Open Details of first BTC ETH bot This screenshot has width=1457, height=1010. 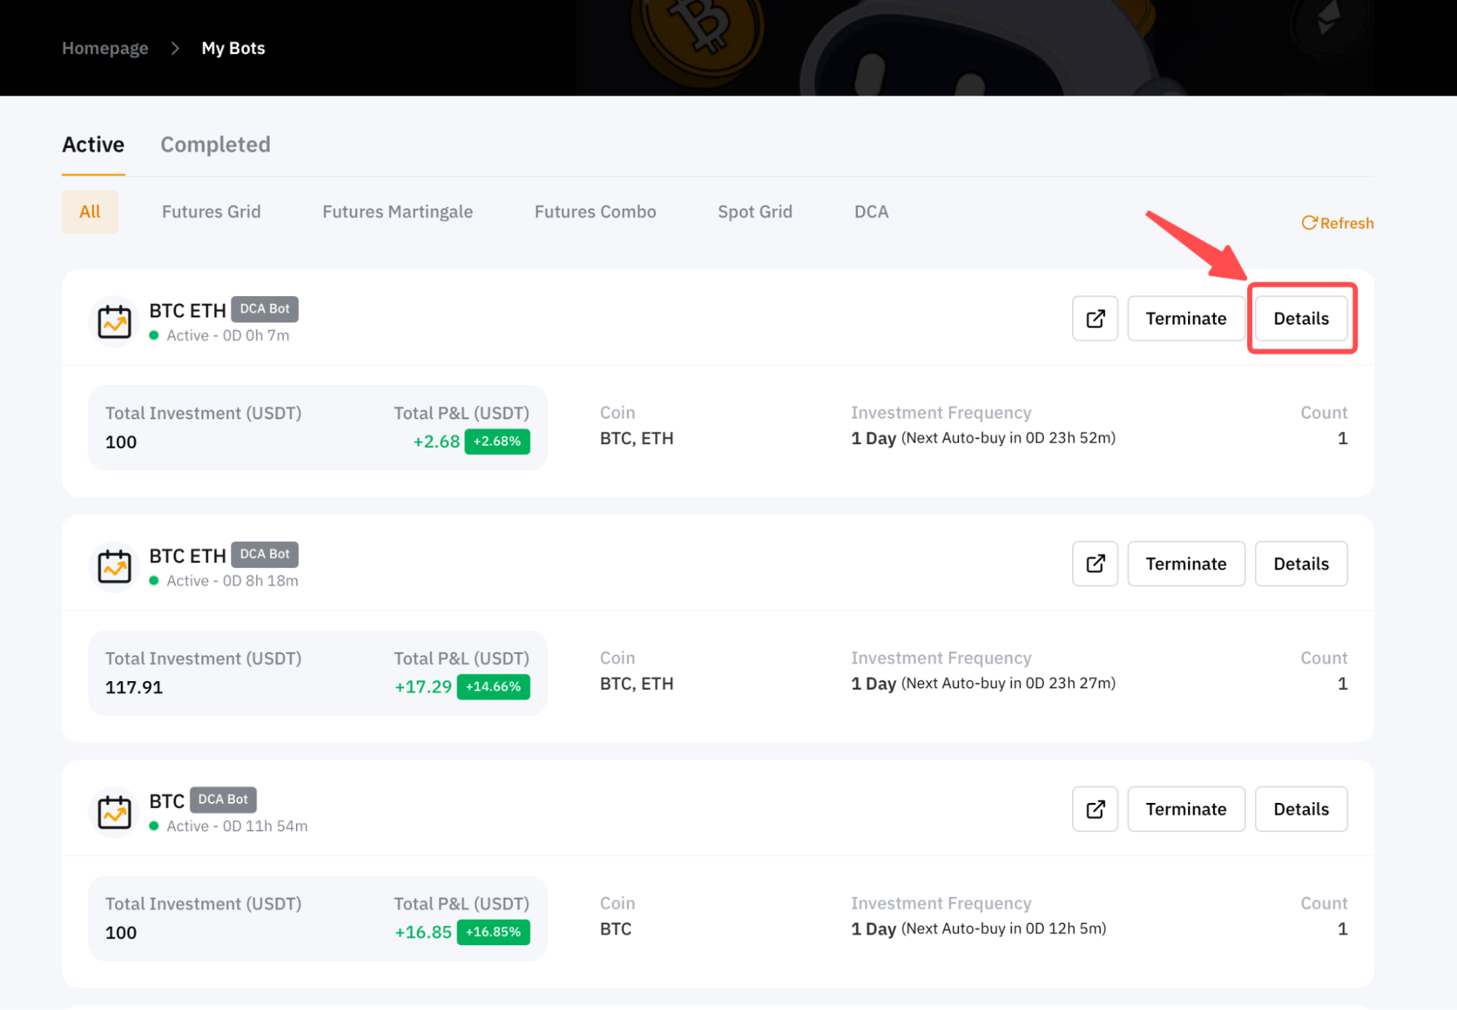tap(1301, 319)
